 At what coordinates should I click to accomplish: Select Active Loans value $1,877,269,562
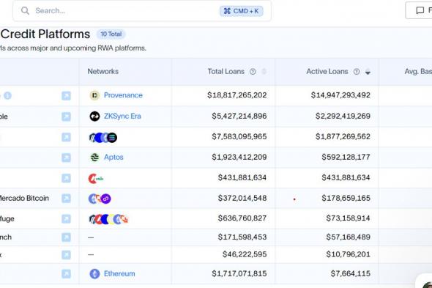coord(343,136)
